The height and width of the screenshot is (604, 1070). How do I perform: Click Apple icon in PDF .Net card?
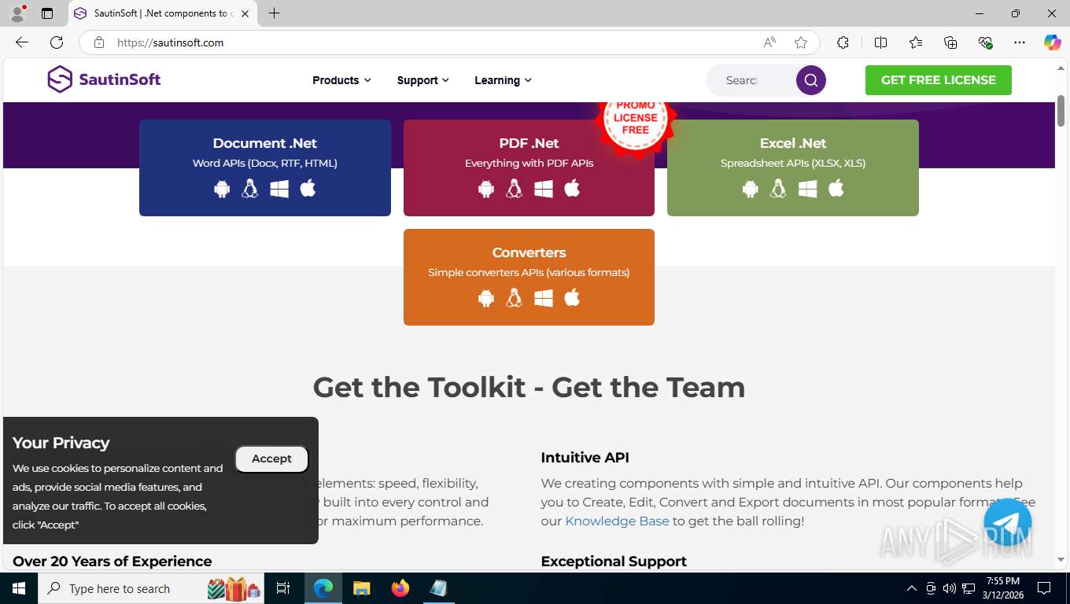pyautogui.click(x=572, y=188)
